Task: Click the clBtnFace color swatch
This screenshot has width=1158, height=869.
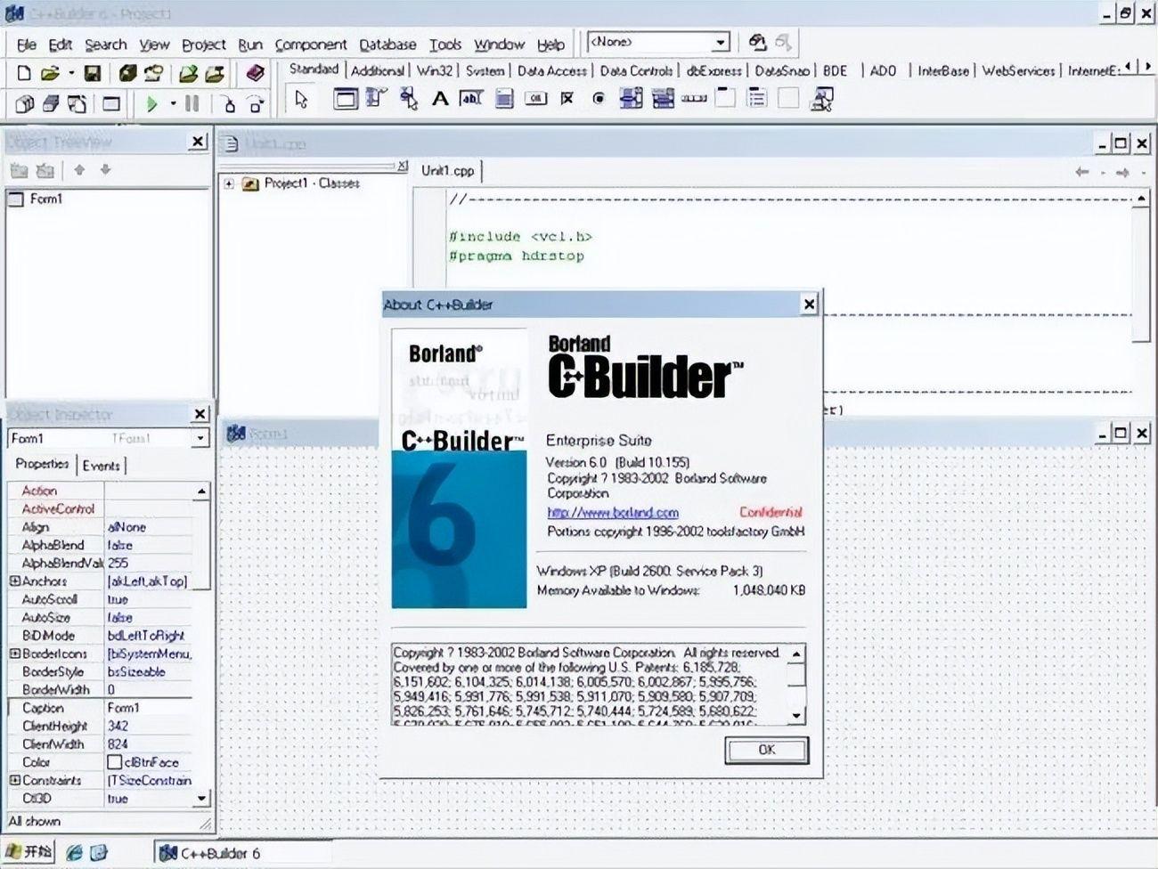Action: pos(114,762)
